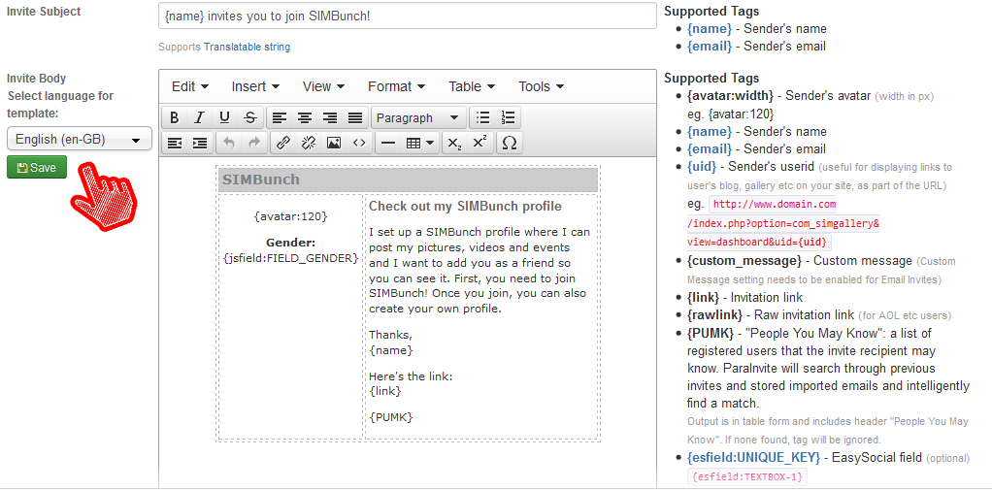Open the View menu
Screen dimensions: 992x490
point(323,86)
